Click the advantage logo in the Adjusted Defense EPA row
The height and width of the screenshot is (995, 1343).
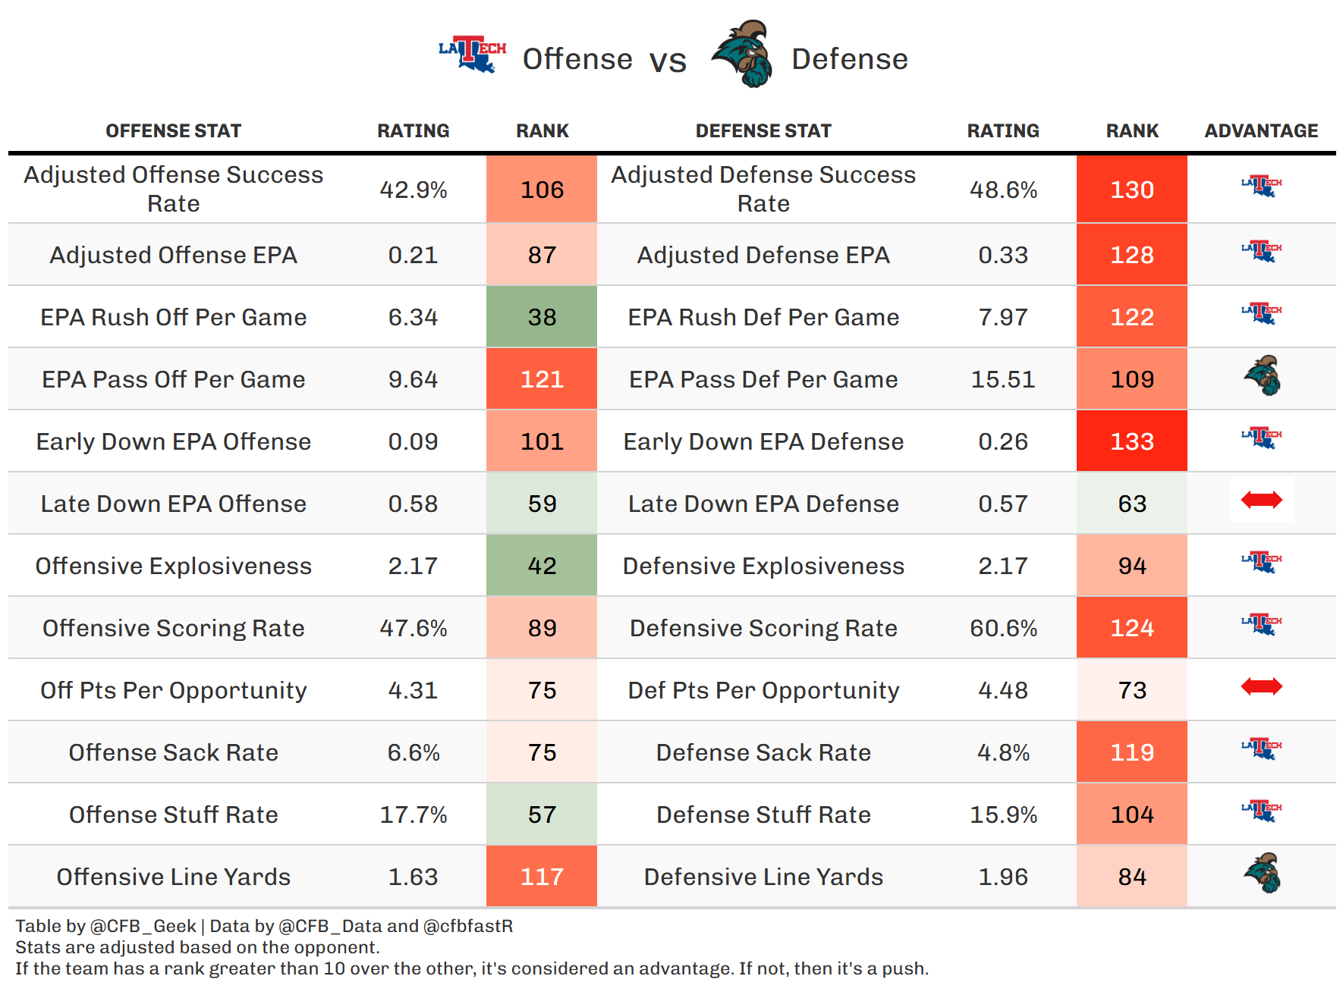(x=1261, y=251)
